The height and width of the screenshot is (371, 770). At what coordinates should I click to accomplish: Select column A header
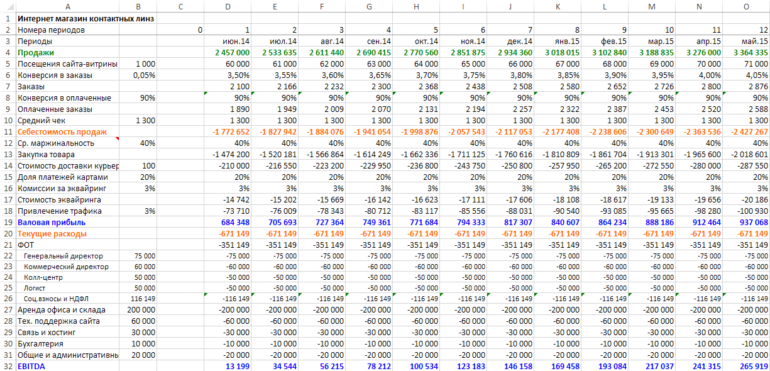point(67,6)
